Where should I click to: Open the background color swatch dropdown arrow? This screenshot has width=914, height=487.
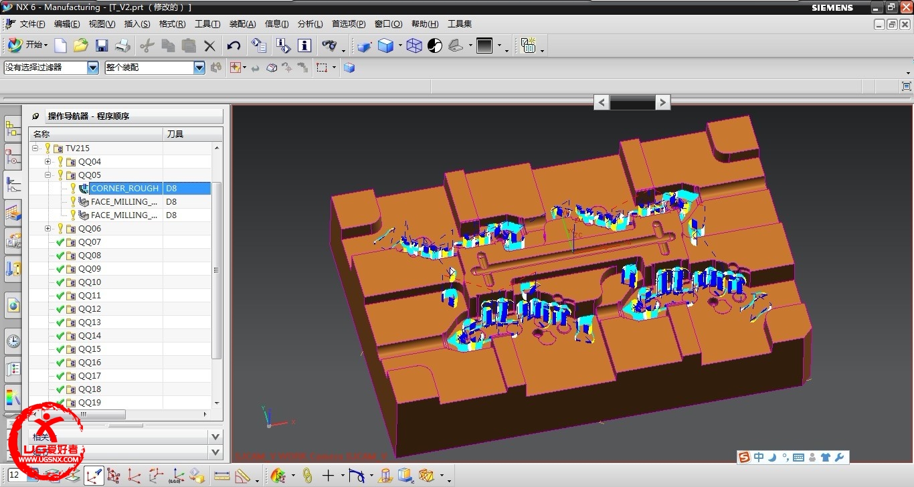click(499, 45)
